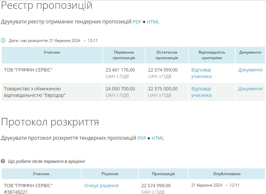The height and width of the screenshot is (194, 266).
Task: Click the initial bid 24 050 700,00
Action: (x=120, y=89)
